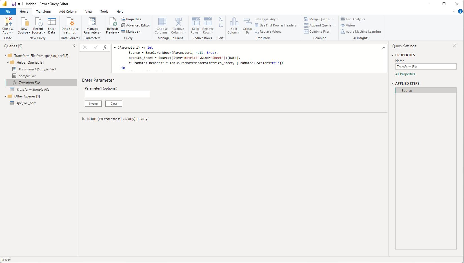Open the Data Type: Any dropdown
Viewport: 464px width, 263px height.
pyautogui.click(x=266, y=19)
